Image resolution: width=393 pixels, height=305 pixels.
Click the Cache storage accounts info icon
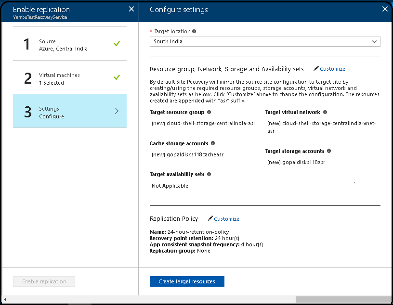click(x=213, y=143)
